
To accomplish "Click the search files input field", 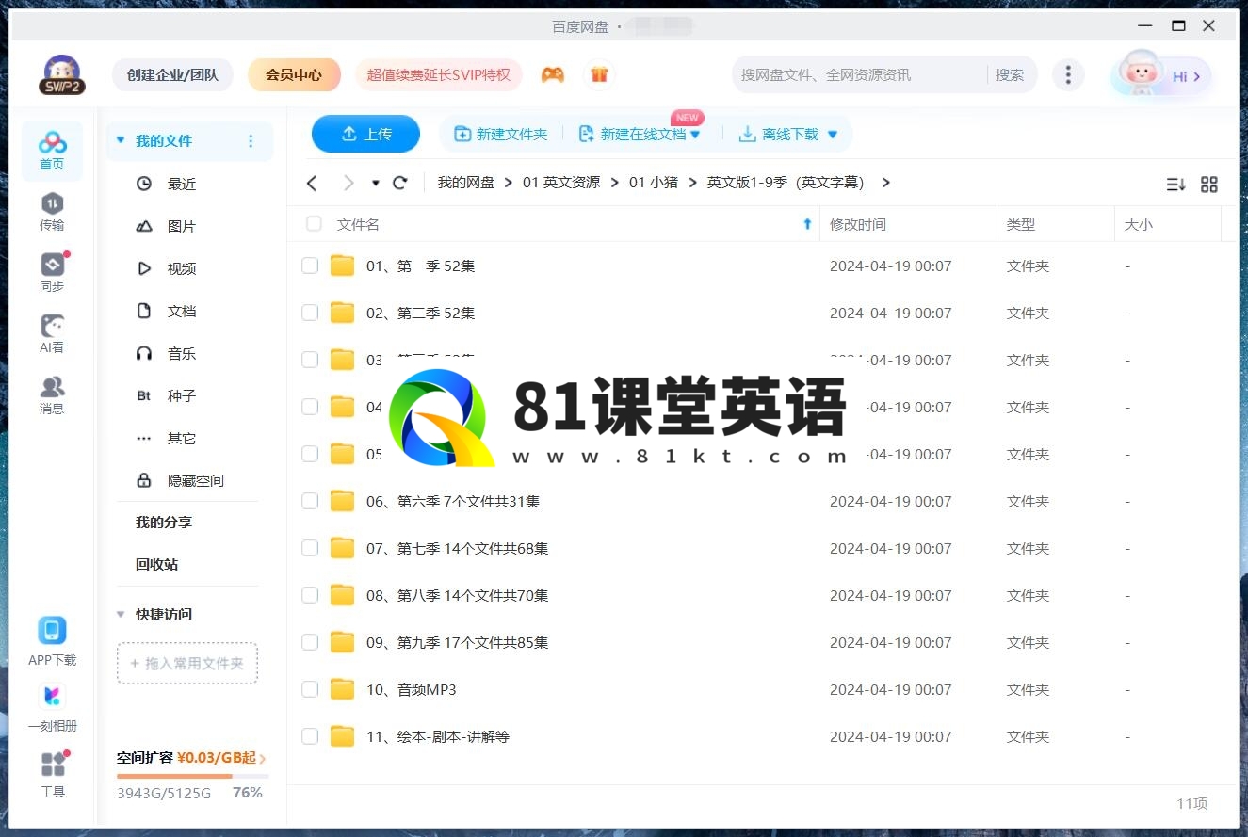I will click(859, 75).
